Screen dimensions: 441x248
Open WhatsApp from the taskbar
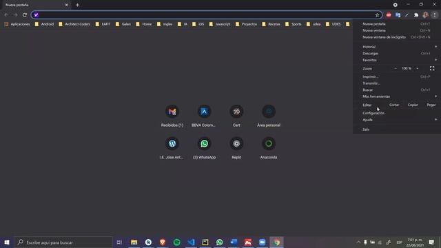tap(220, 242)
